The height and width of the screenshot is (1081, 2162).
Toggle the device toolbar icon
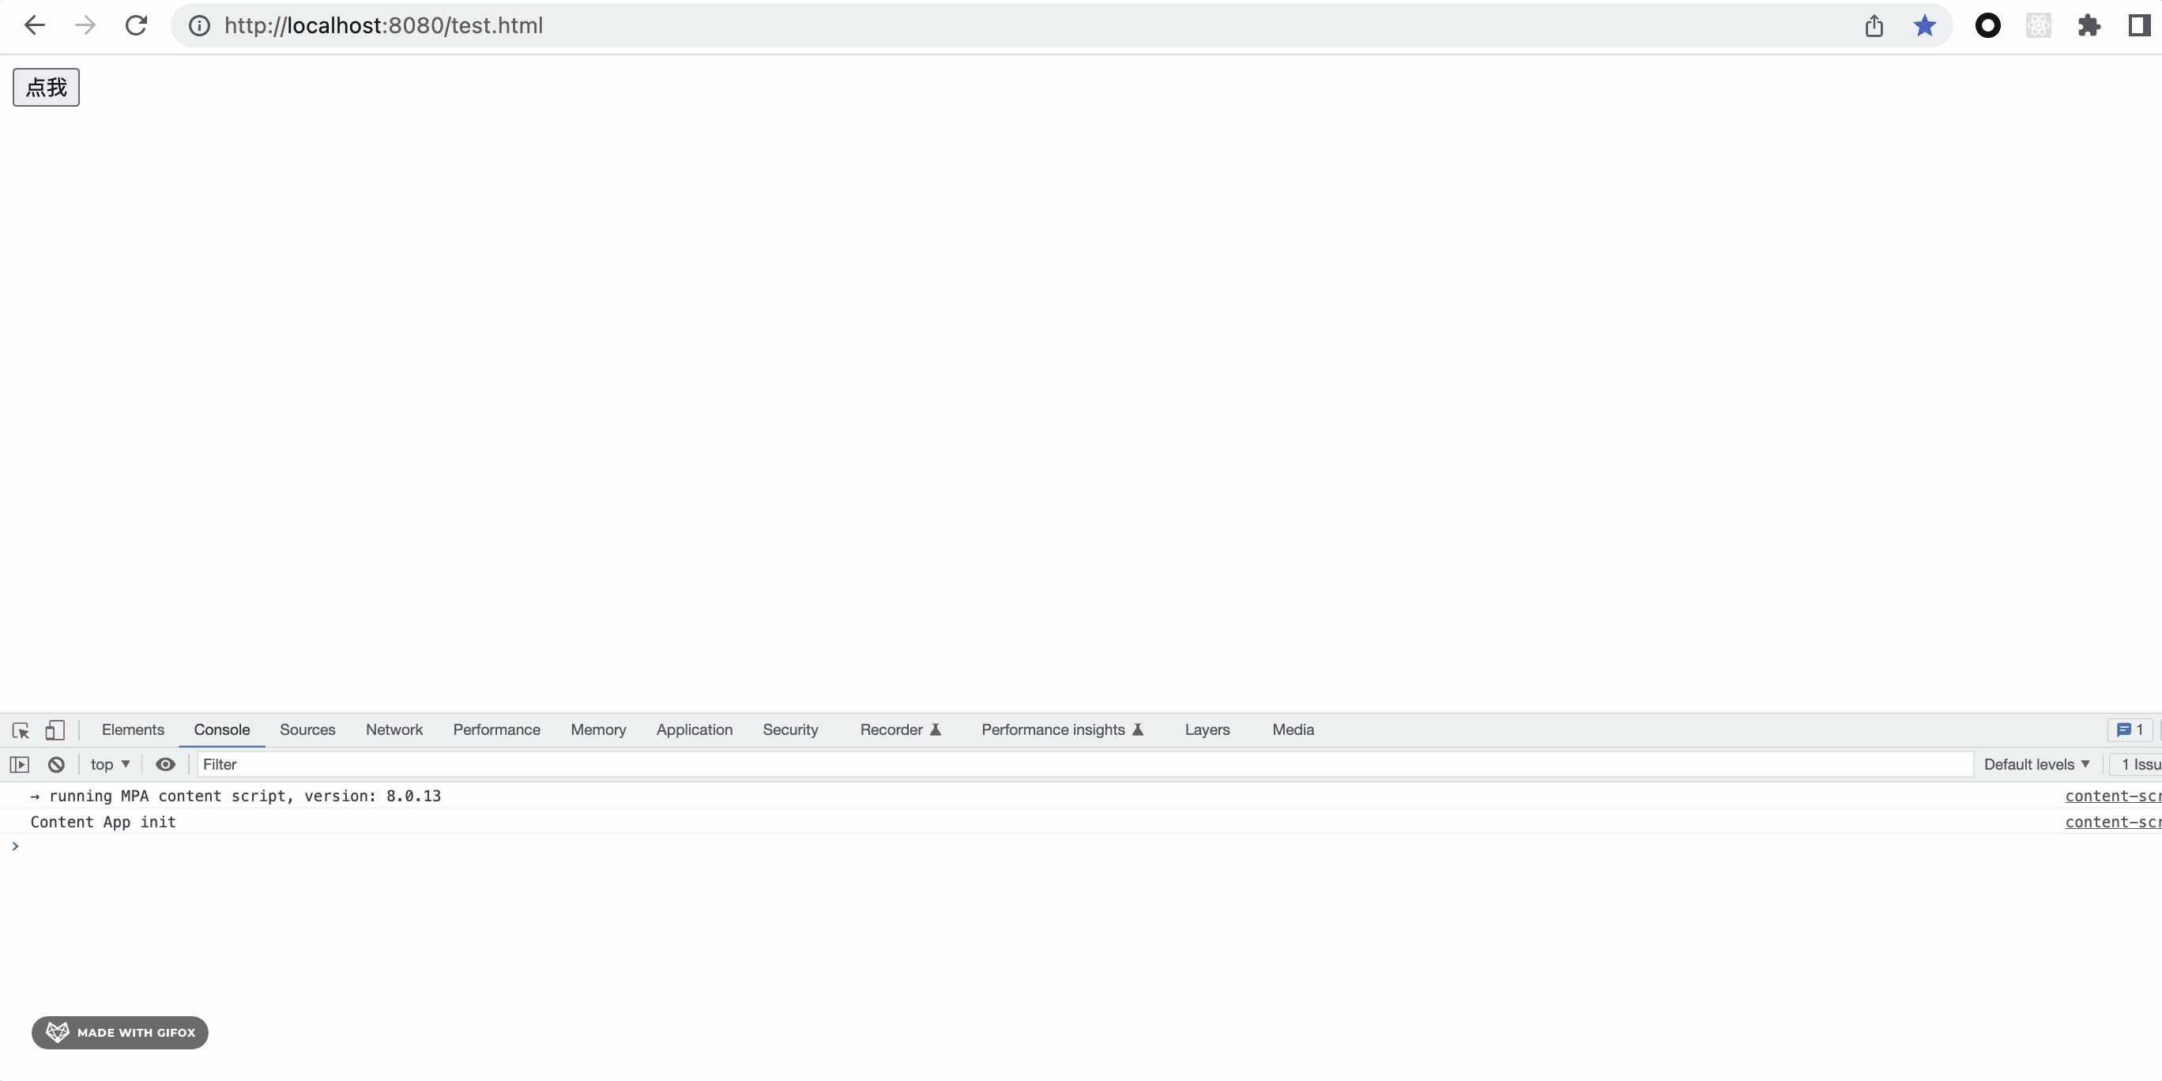click(55, 730)
